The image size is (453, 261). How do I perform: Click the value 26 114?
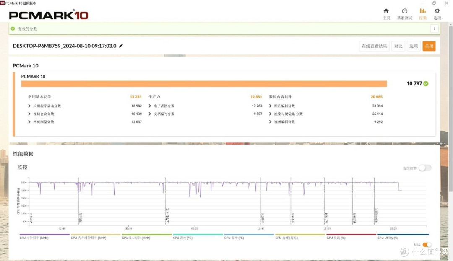(x=377, y=114)
